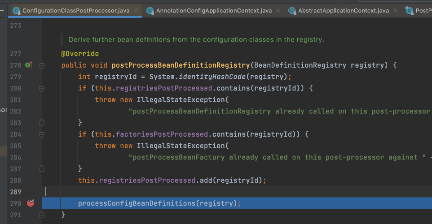
Task: Close the ConfigurationClassPostProcessor.java tab
Action: [136, 10]
